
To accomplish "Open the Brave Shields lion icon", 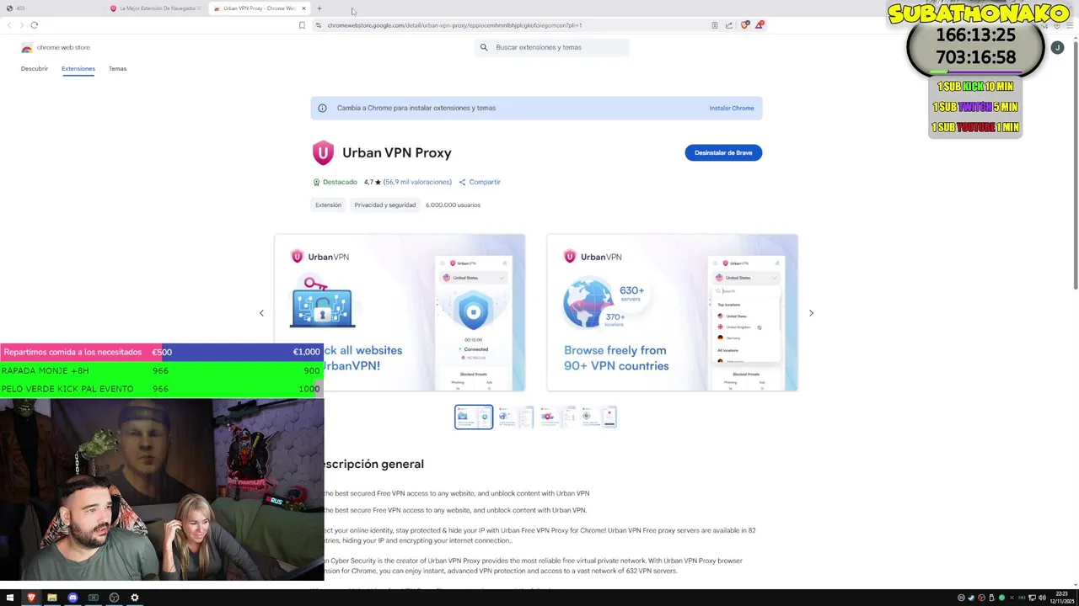I will point(744,25).
